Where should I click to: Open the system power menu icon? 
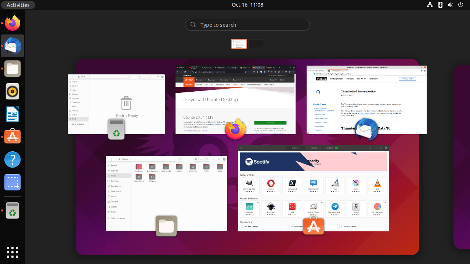(x=461, y=5)
